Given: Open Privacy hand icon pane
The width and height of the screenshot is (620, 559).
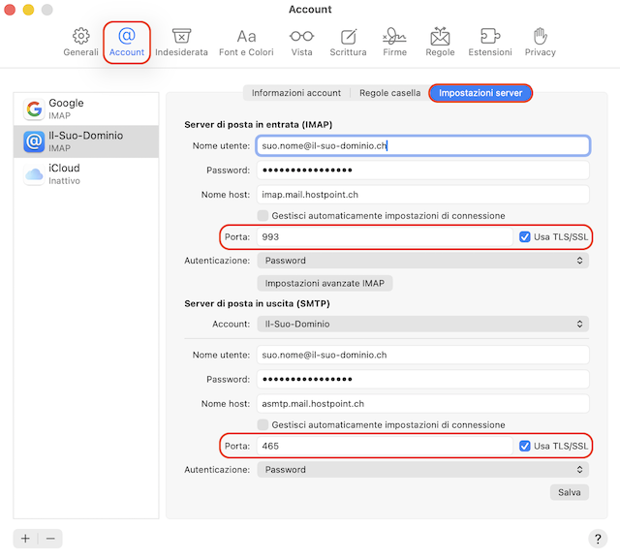Looking at the screenshot, I should pos(541,42).
